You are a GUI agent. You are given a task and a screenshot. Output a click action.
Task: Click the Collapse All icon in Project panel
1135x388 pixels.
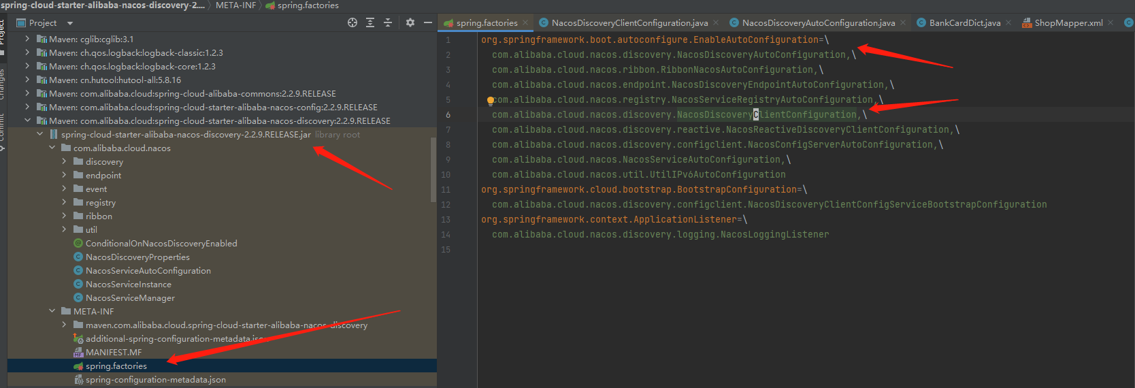(x=388, y=22)
